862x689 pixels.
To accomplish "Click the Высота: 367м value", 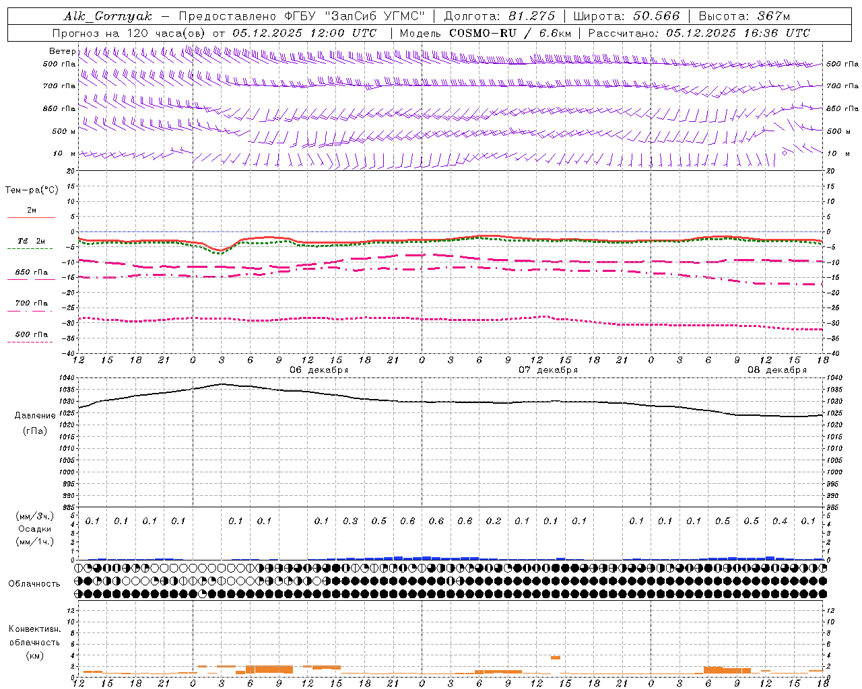I will pos(745,16).
